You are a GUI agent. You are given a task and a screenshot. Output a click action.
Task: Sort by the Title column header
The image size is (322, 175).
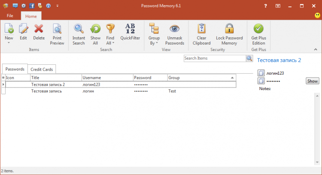[x=56, y=78]
